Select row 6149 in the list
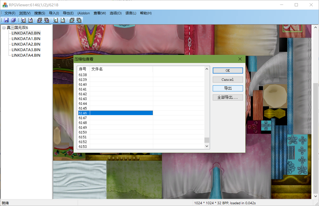 coord(141,127)
